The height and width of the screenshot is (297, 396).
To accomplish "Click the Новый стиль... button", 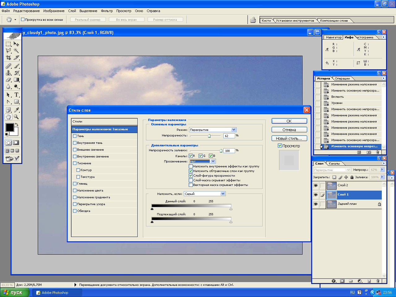I will click(289, 138).
